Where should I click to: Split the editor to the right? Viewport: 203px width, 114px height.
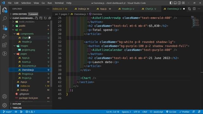pyautogui.click(x=194, y=9)
